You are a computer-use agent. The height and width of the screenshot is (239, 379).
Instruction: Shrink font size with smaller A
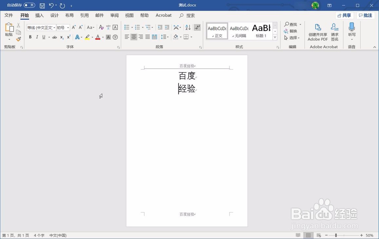click(80, 27)
